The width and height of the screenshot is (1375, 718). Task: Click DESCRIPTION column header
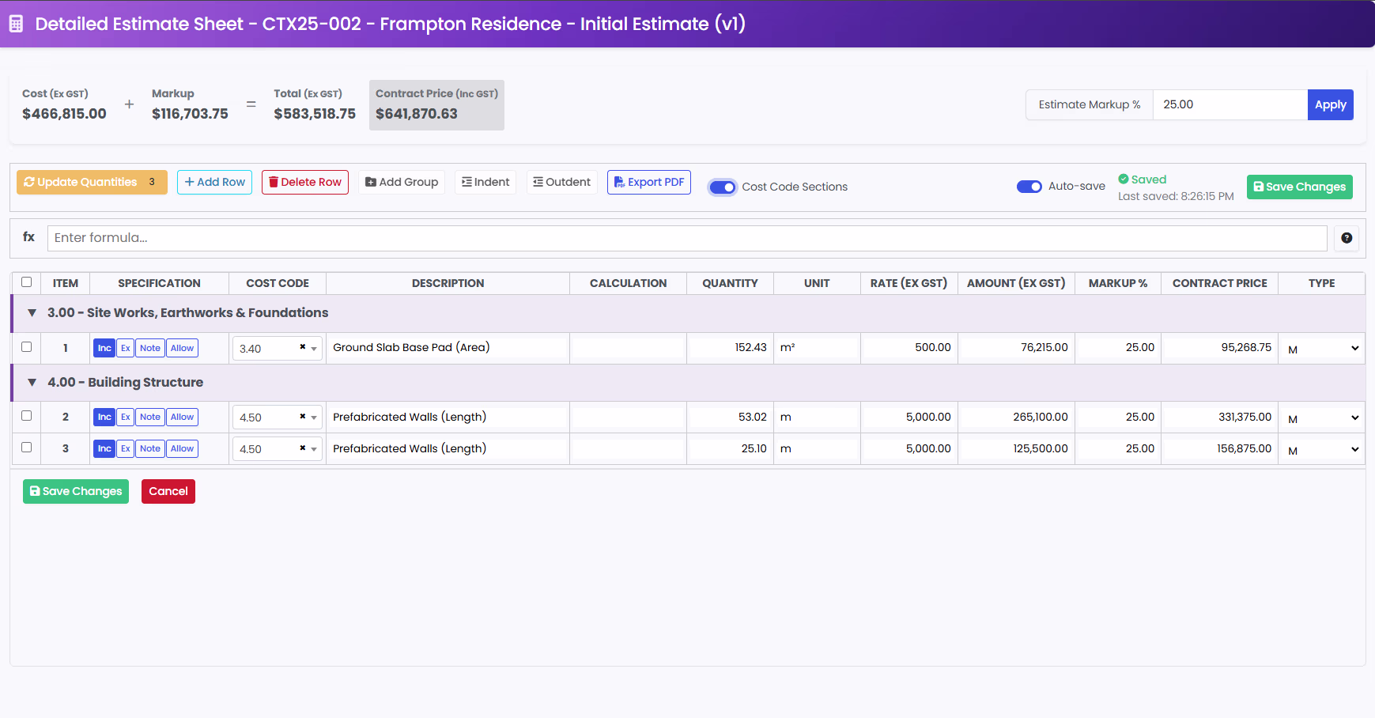point(448,283)
